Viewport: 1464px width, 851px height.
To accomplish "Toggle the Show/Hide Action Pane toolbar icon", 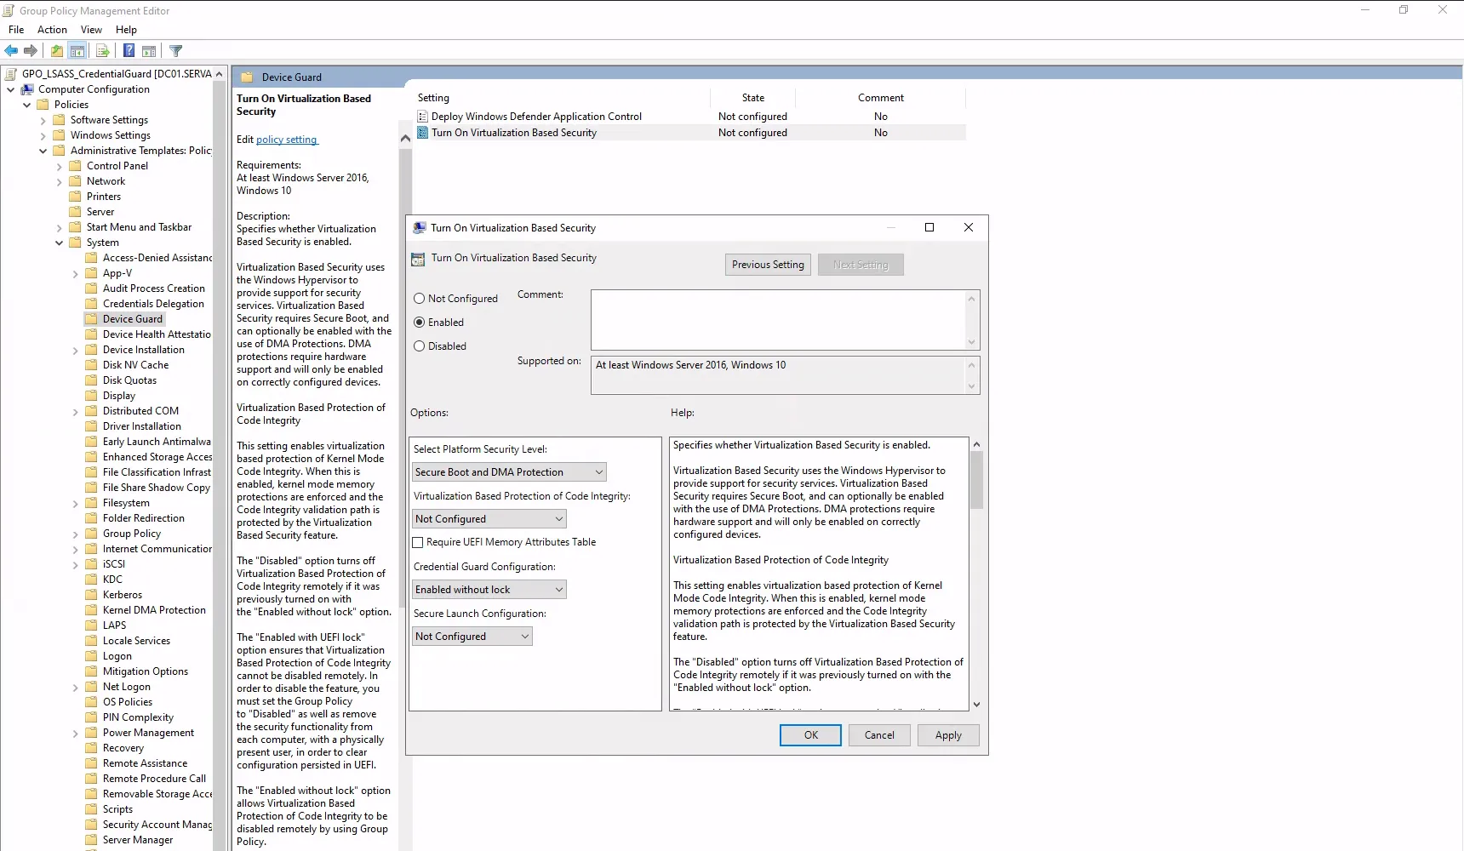I will tap(149, 51).
